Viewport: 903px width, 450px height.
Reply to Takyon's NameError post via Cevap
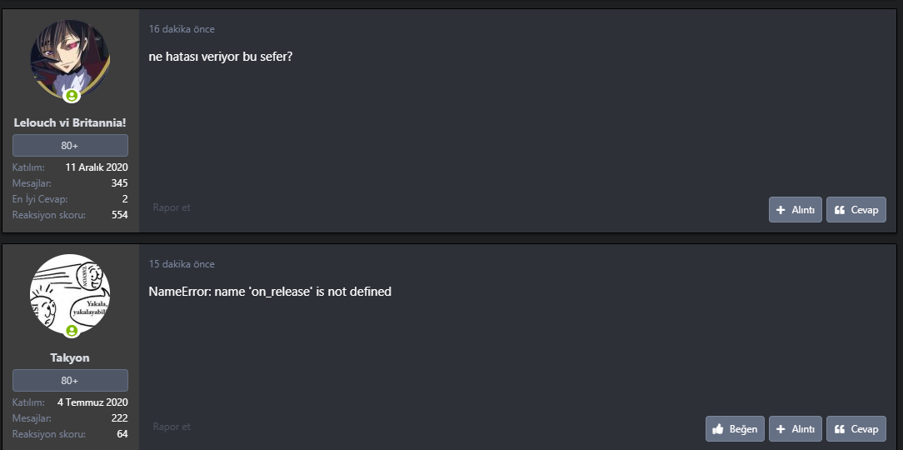click(x=856, y=429)
